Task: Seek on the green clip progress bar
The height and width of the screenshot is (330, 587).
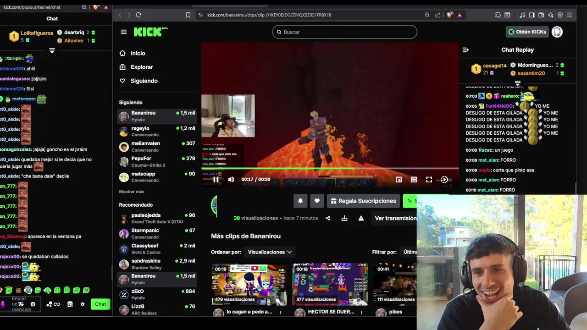Action: 330,169
